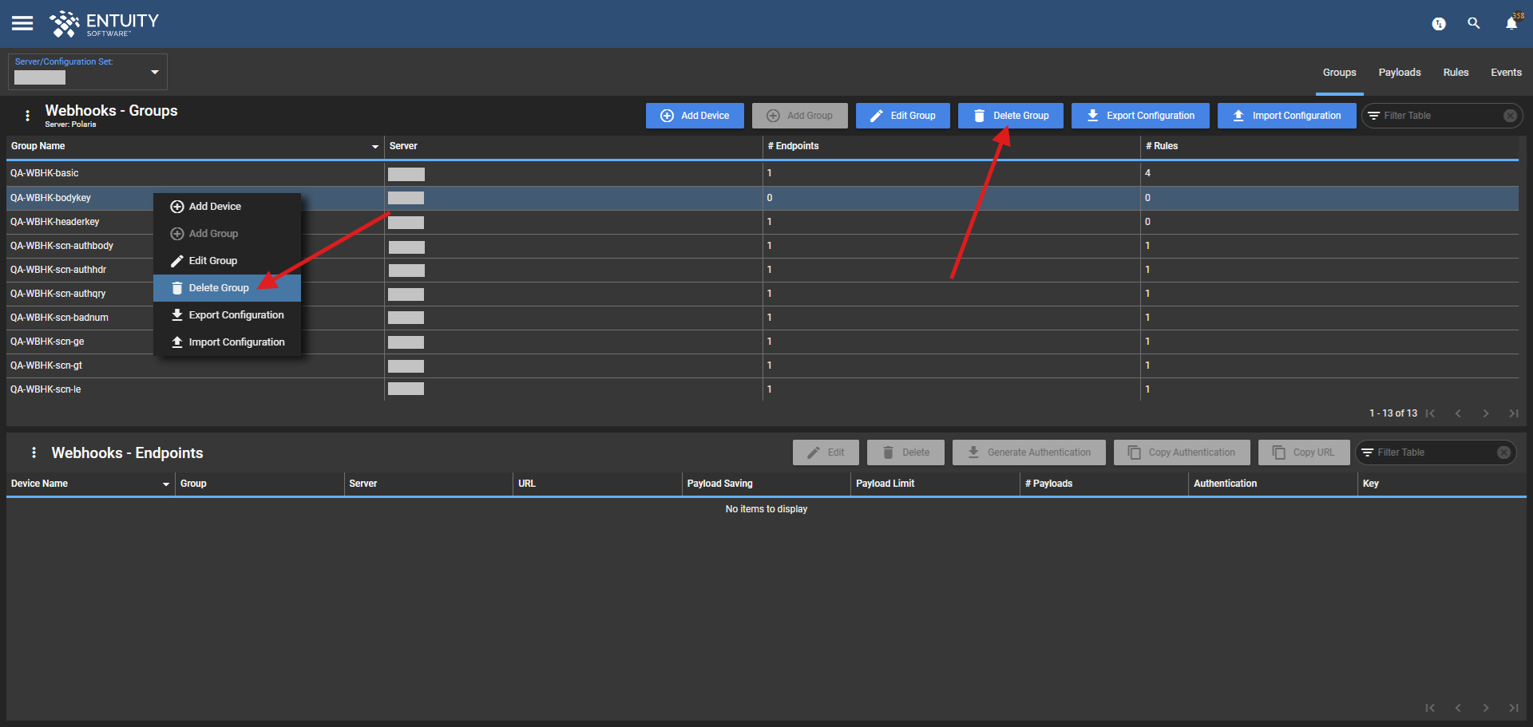This screenshot has height=727, width=1533.
Task: Open notifications bell icon
Action: click(1511, 23)
